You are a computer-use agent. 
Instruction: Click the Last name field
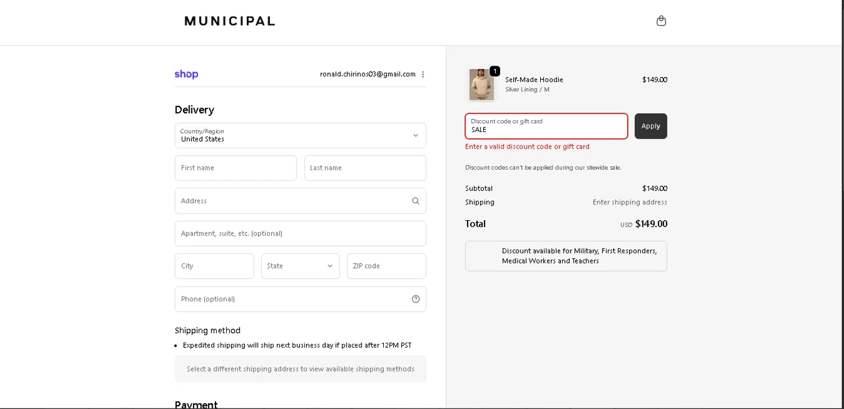[365, 168]
